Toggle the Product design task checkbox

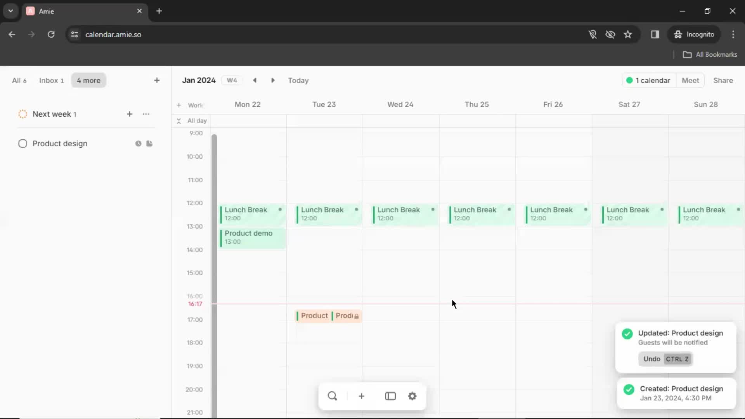pyautogui.click(x=23, y=143)
